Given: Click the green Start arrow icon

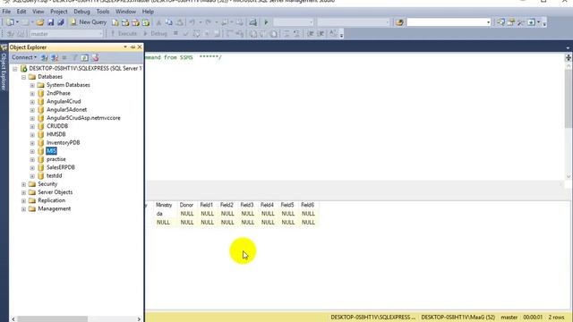Looking at the screenshot, I should (266, 22).
